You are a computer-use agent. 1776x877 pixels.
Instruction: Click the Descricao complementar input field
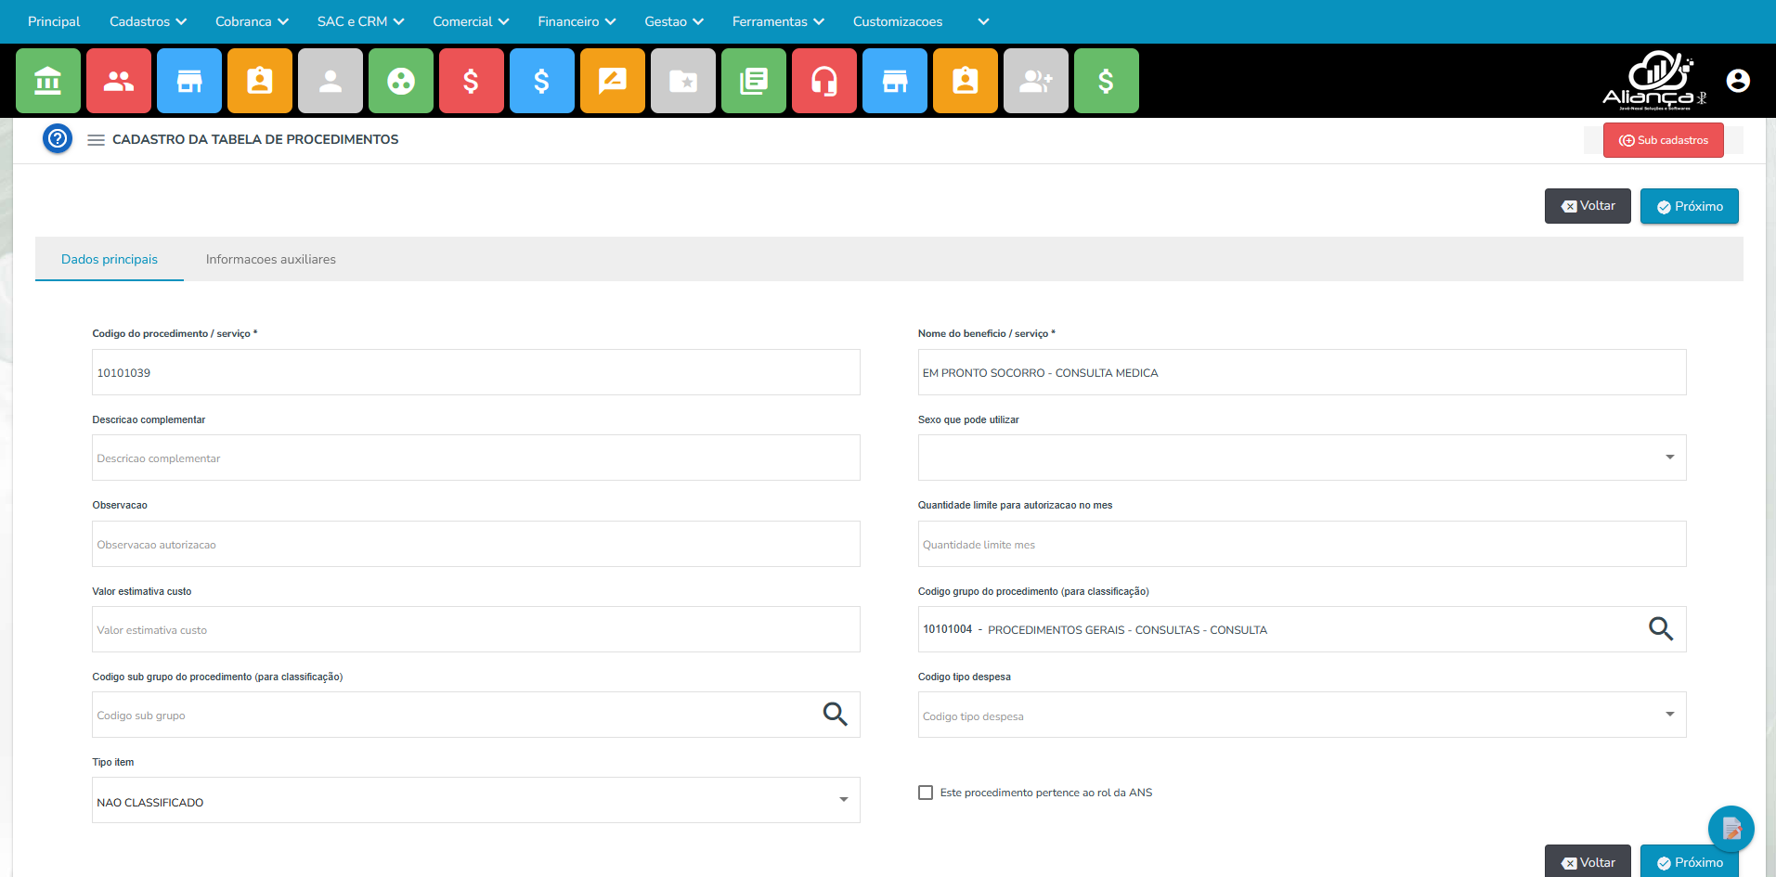pyautogui.click(x=475, y=458)
